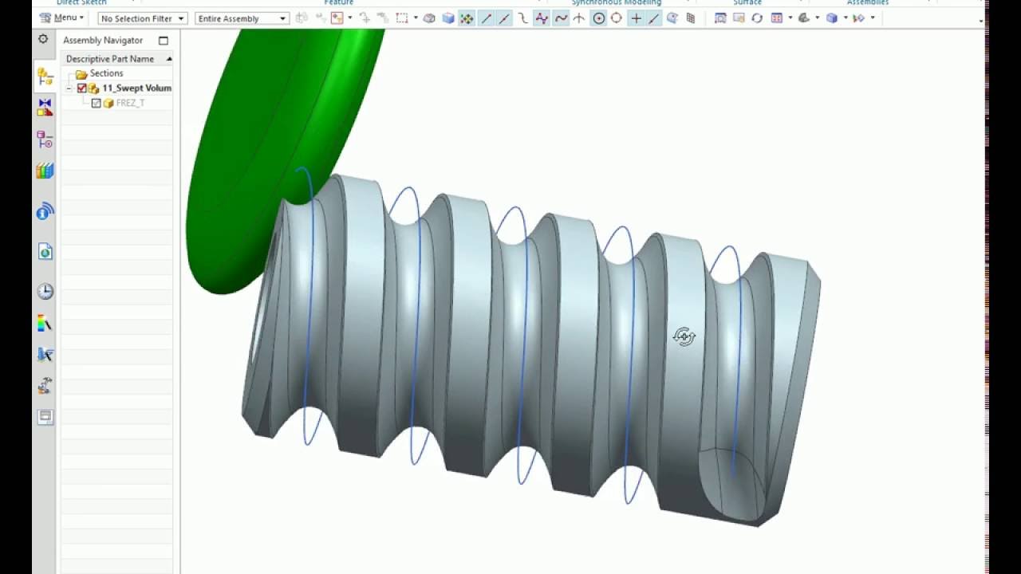Open dropdown beside blue cube orientation icon
Image resolution: width=1021 pixels, height=574 pixels.
(846, 18)
